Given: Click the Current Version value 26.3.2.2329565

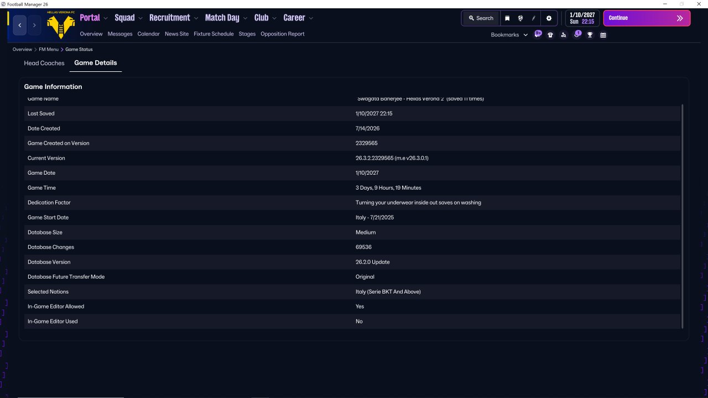Looking at the screenshot, I should (x=392, y=158).
